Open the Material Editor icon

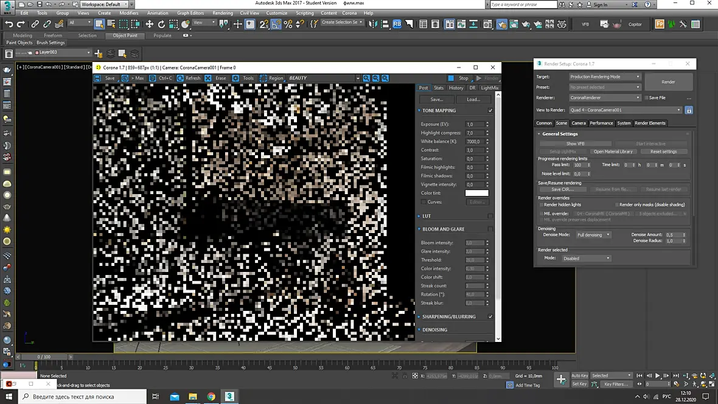[x=487, y=24]
